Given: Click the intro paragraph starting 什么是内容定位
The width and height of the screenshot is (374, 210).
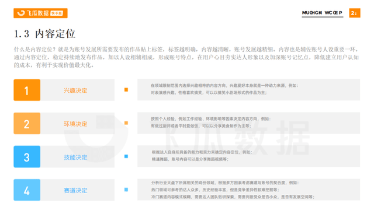Looking at the screenshot, I should [x=186, y=57].
